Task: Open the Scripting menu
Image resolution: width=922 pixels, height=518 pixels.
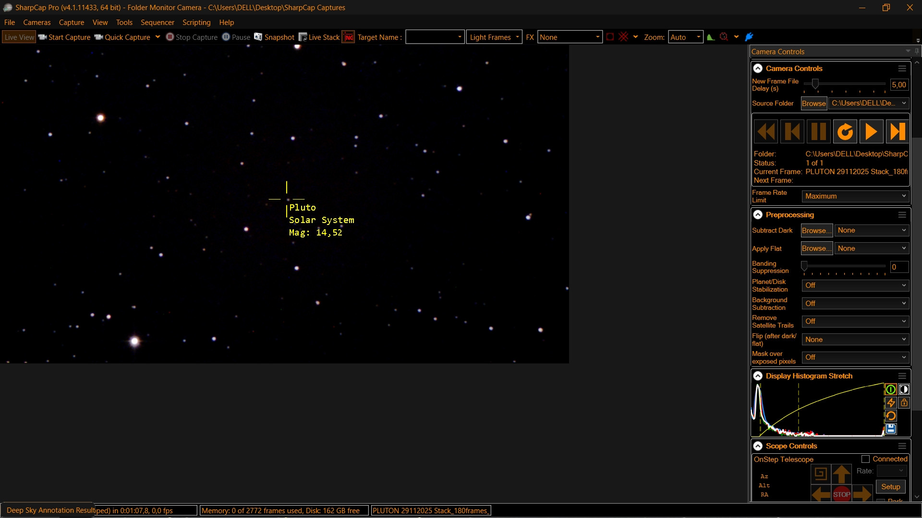Action: [x=196, y=23]
